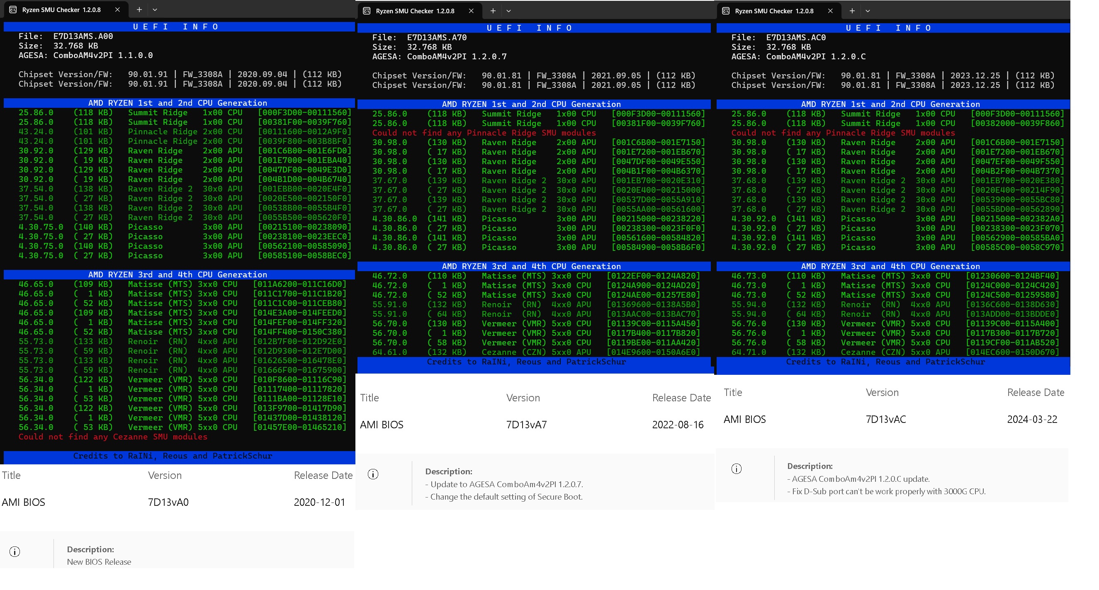Click info icon beside New BIOS Release description
This screenshot has width=1099, height=590.
pos(15,551)
